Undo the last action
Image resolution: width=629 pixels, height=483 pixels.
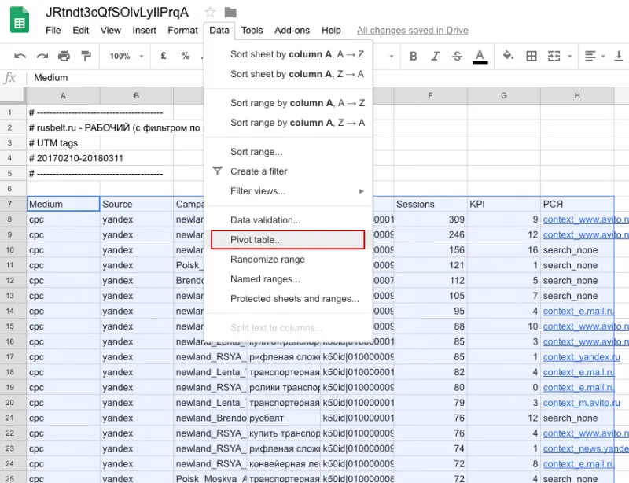pos(20,56)
